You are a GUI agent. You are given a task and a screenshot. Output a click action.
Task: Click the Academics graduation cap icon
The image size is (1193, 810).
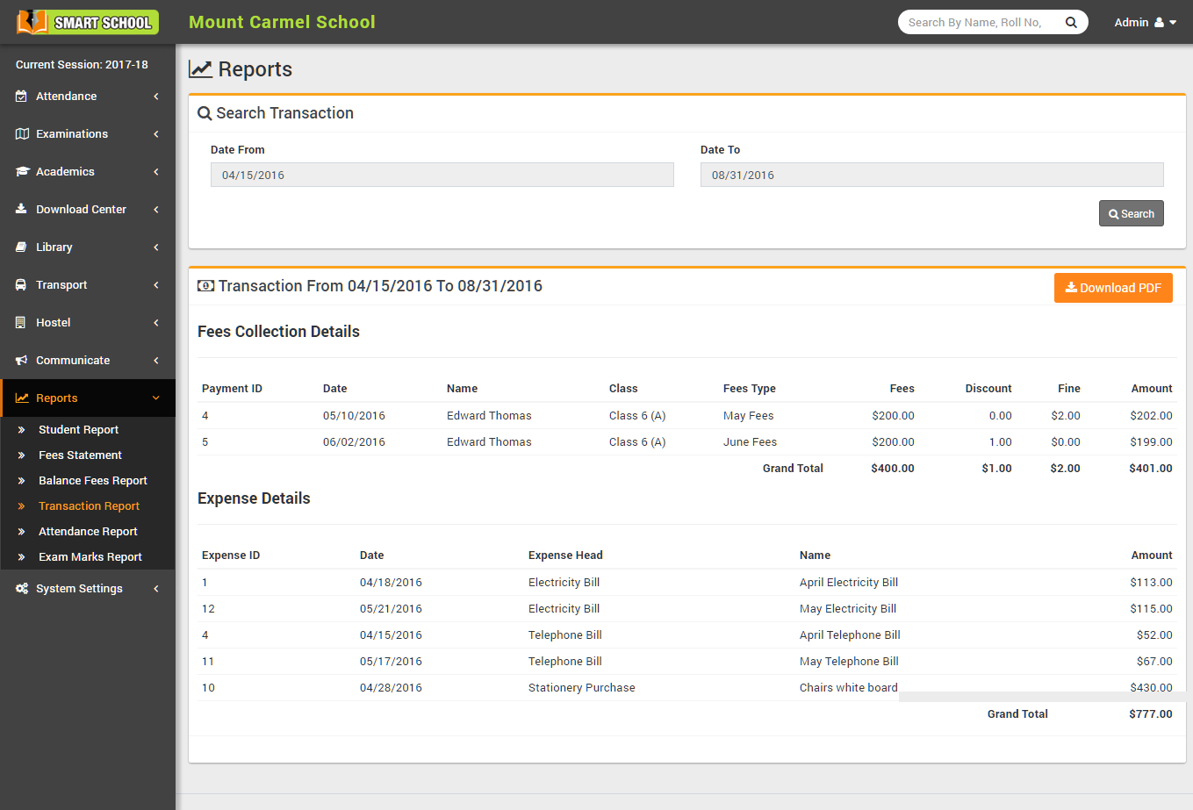(x=22, y=172)
